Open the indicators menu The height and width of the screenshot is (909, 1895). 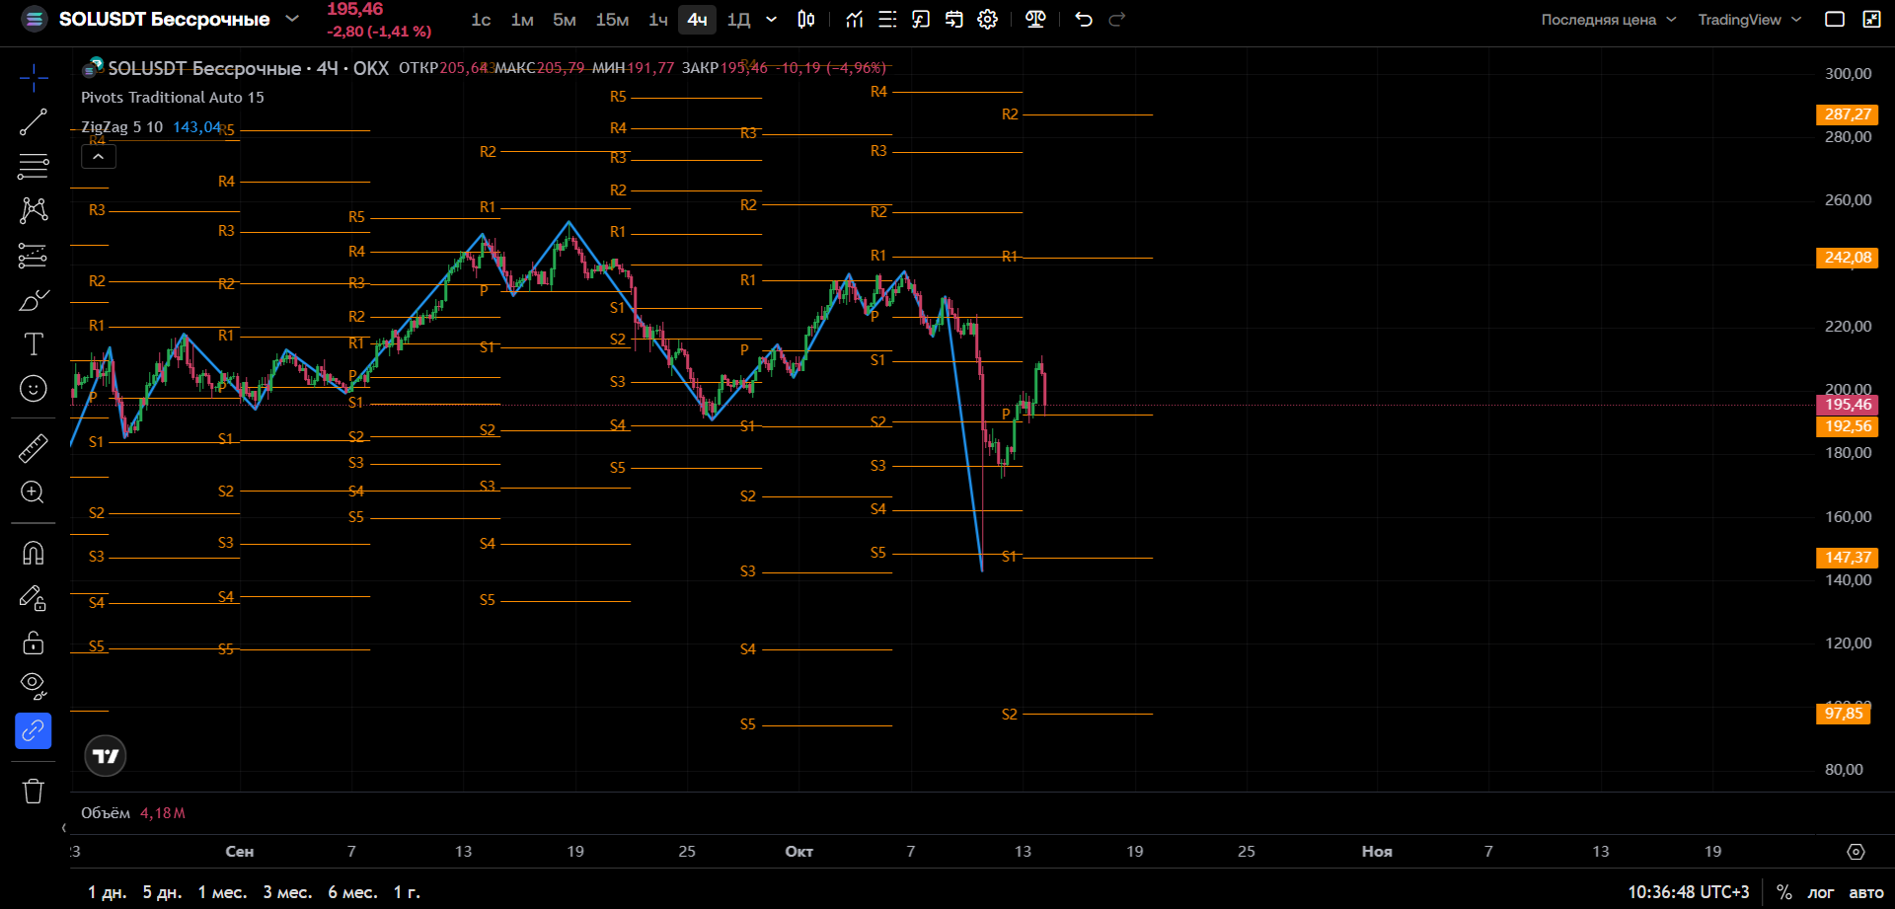(x=855, y=19)
